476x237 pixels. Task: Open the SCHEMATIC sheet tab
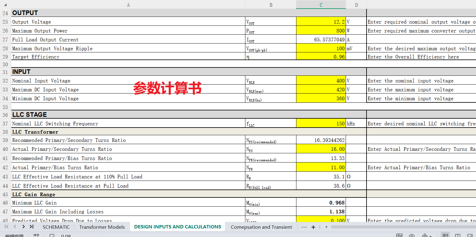[x=56, y=227]
